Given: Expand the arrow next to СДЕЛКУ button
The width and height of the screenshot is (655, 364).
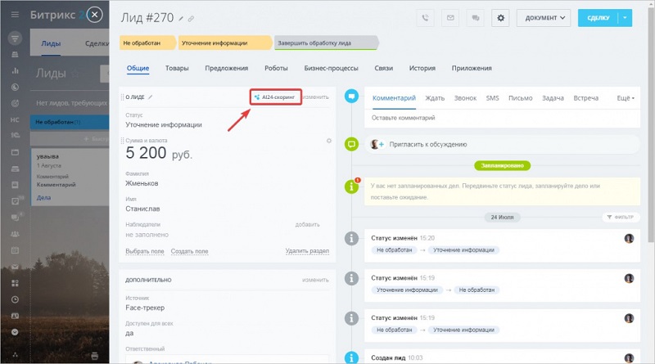Looking at the screenshot, I should 625,18.
